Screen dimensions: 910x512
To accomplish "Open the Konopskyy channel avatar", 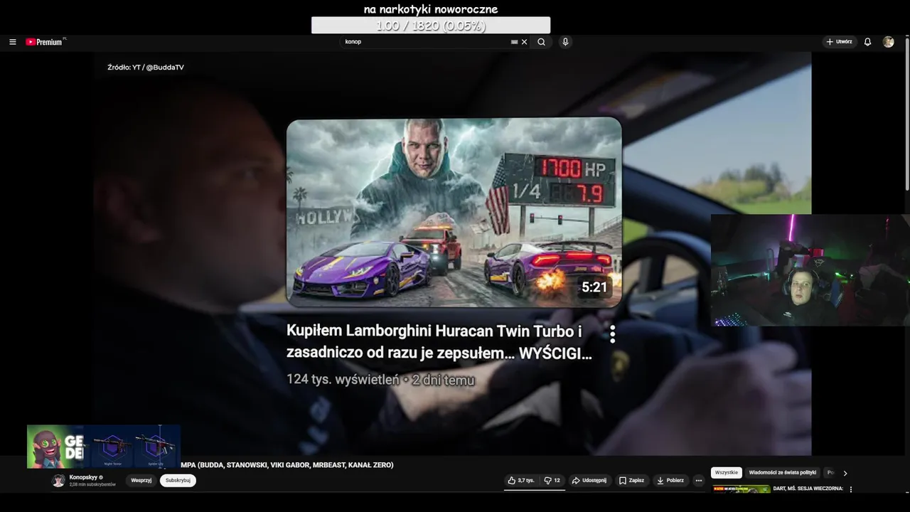I will click(x=58, y=481).
